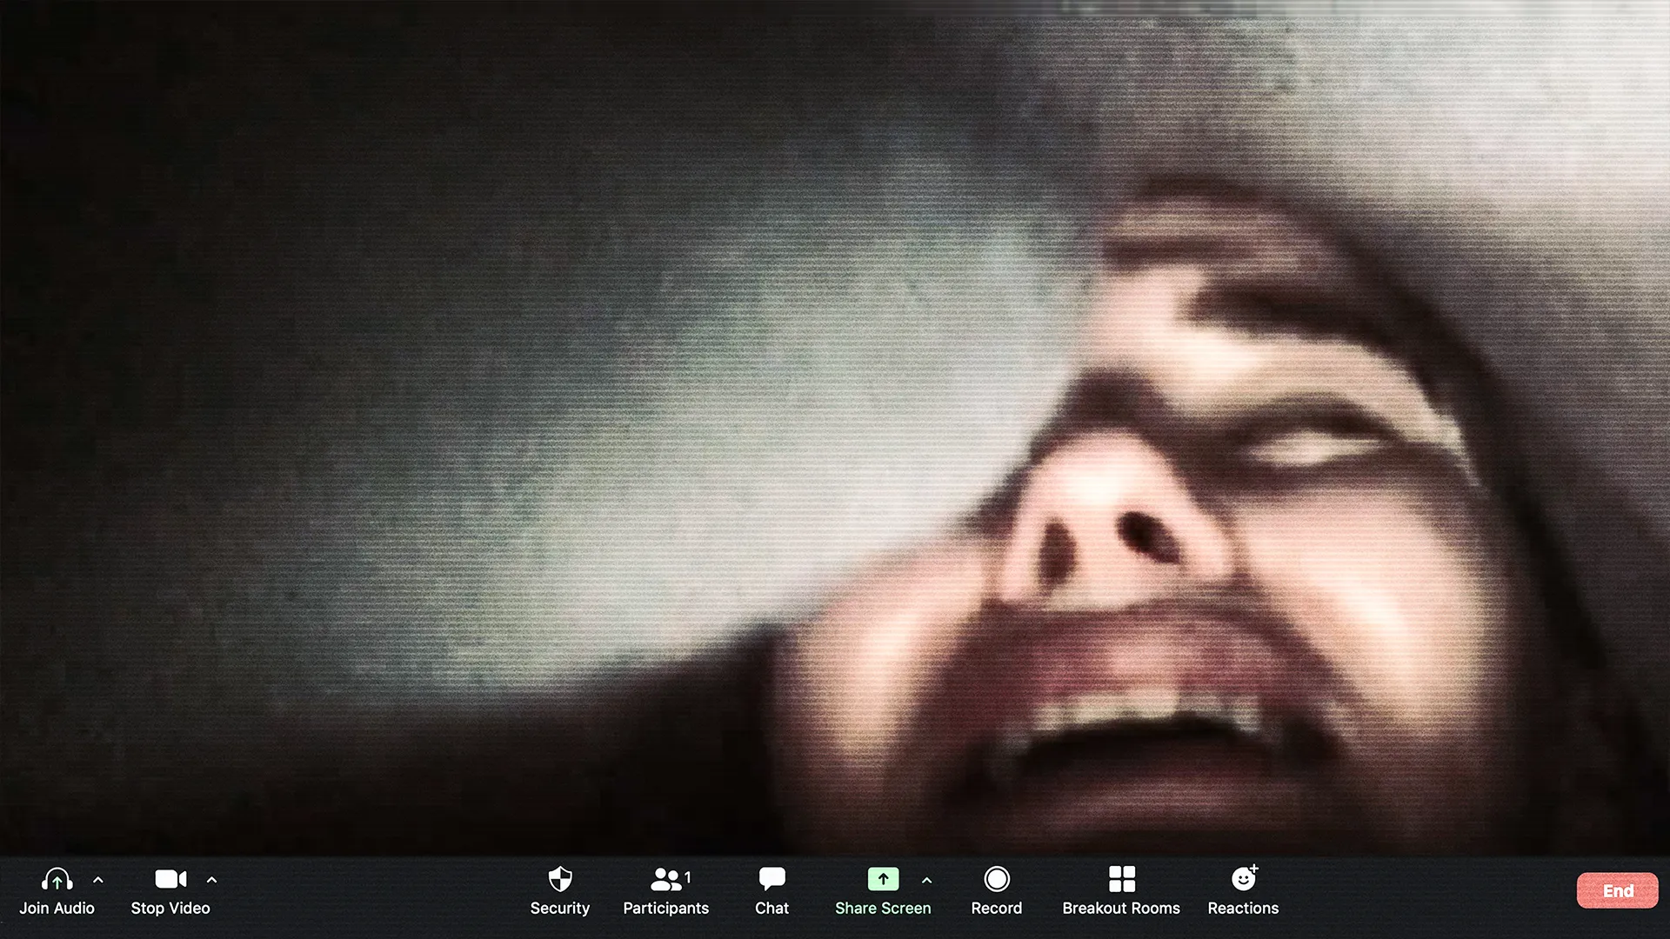Click the Join Audio headphone icon

57,880
